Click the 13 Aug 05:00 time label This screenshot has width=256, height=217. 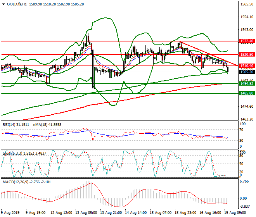(x=86, y=213)
